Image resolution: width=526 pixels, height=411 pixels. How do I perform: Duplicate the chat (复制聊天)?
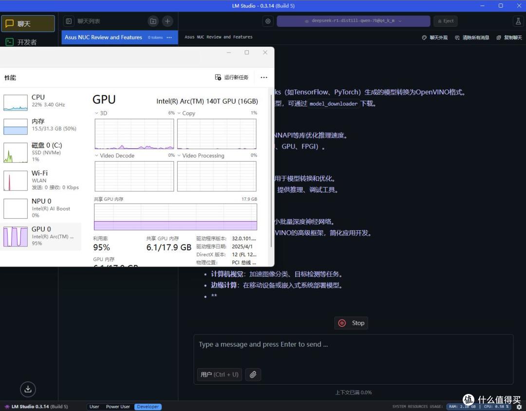point(509,37)
